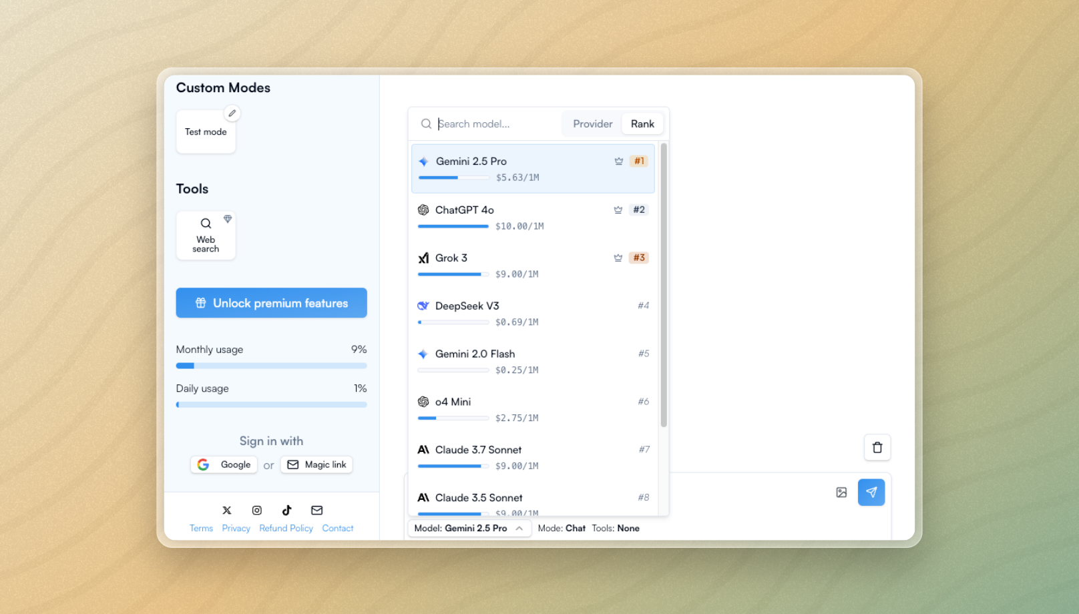Switch model sorting to Rank tab
The width and height of the screenshot is (1079, 614).
tap(642, 124)
